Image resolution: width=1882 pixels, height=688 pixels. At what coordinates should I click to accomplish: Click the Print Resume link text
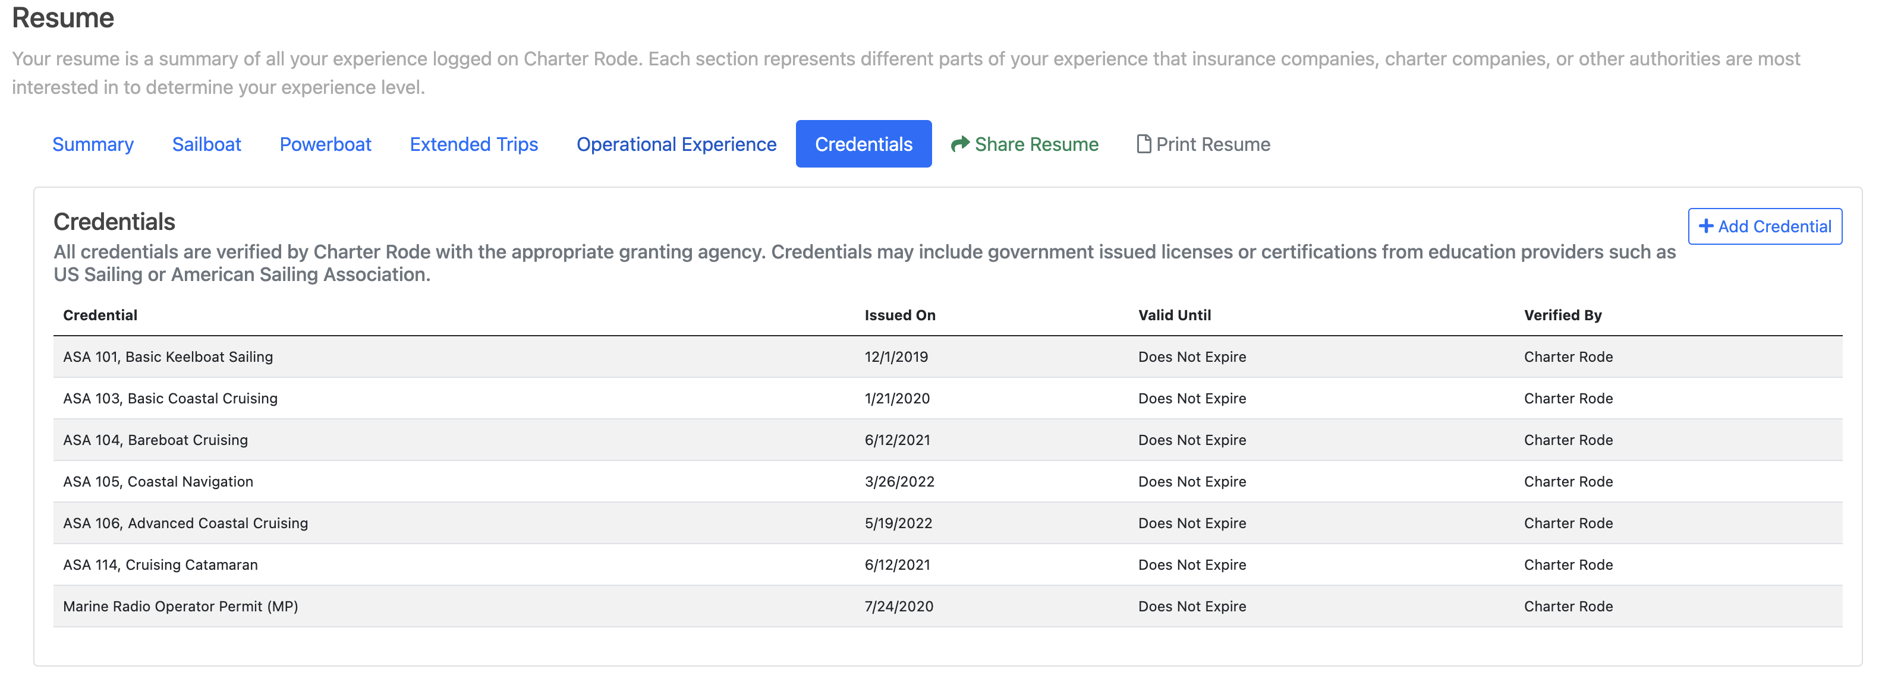coord(1213,144)
